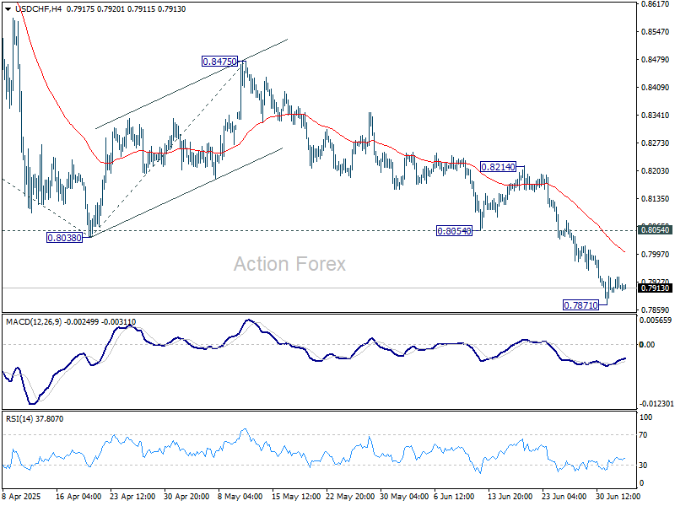Select the USDCHF,H4 chart title text
Image resolution: width=675 pixels, height=506 pixels.
(39, 9)
